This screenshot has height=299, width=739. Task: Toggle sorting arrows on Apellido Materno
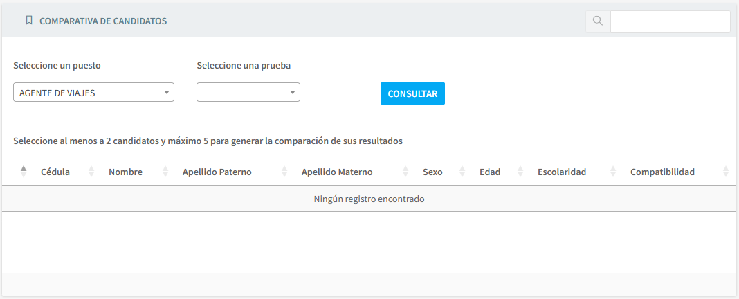[405, 172]
